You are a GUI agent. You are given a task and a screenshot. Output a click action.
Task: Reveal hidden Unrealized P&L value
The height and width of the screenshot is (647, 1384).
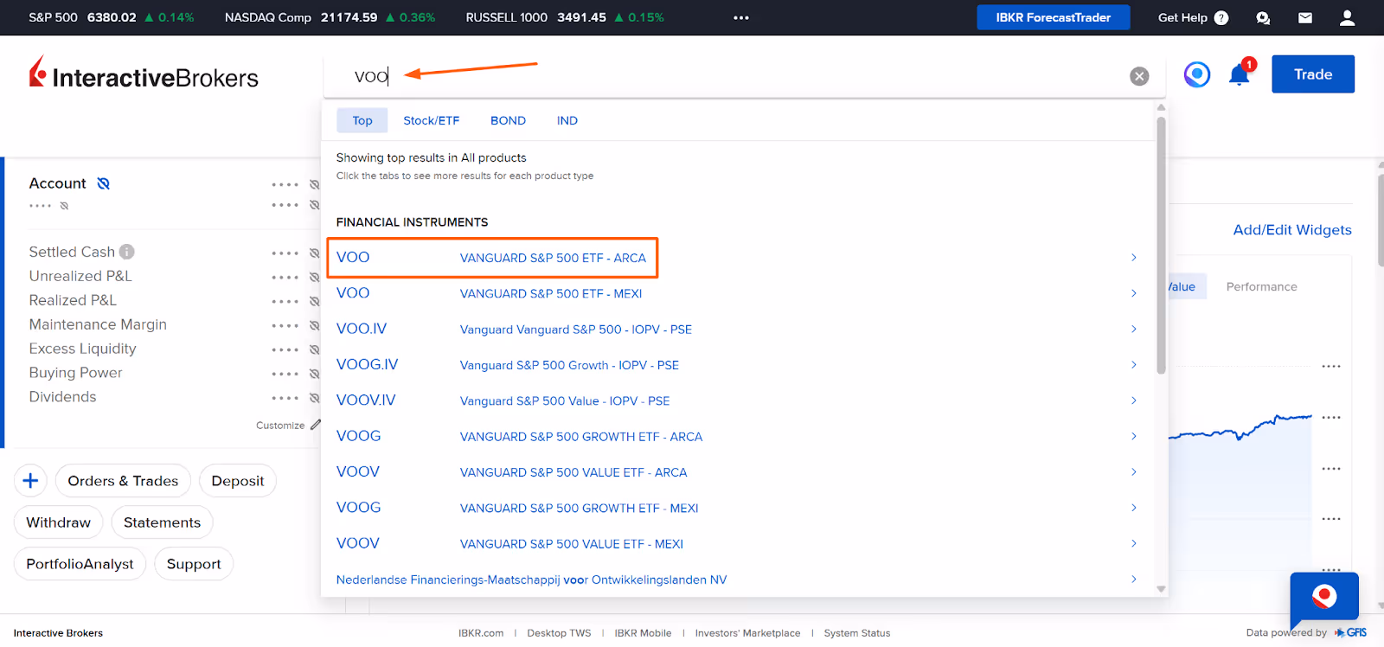(x=315, y=277)
